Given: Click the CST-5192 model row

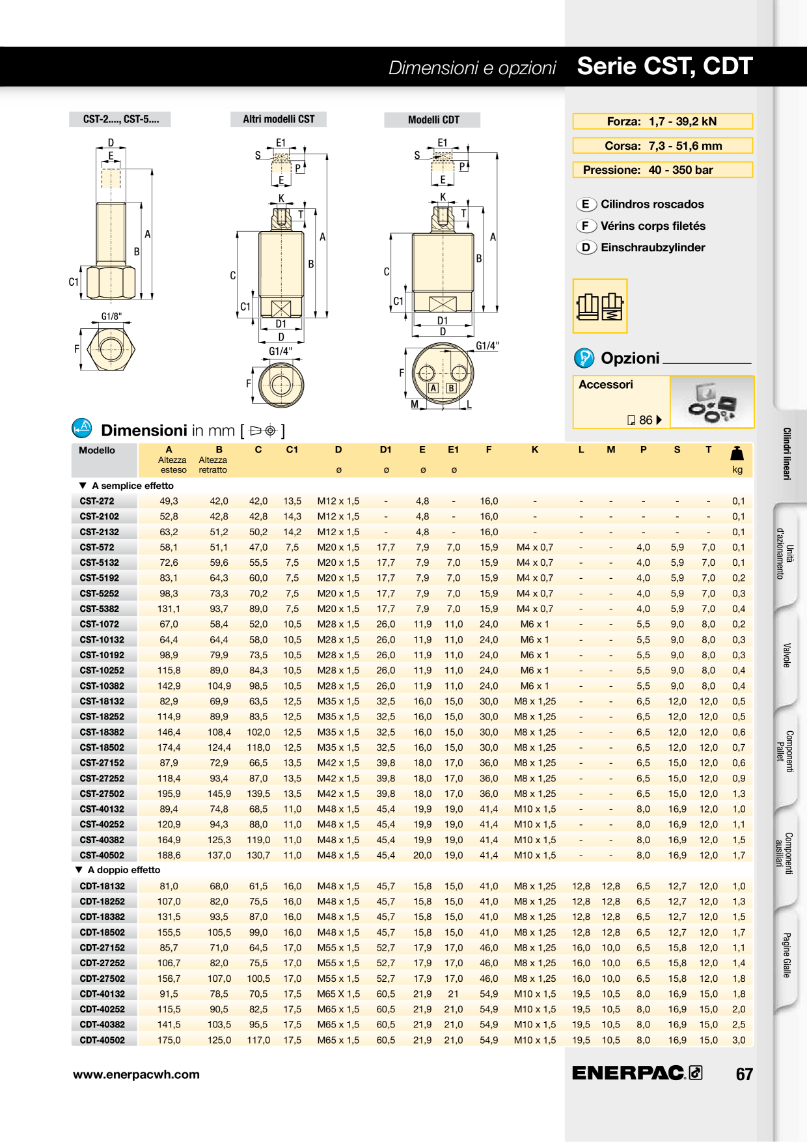Looking at the screenshot, I should click(x=412, y=578).
